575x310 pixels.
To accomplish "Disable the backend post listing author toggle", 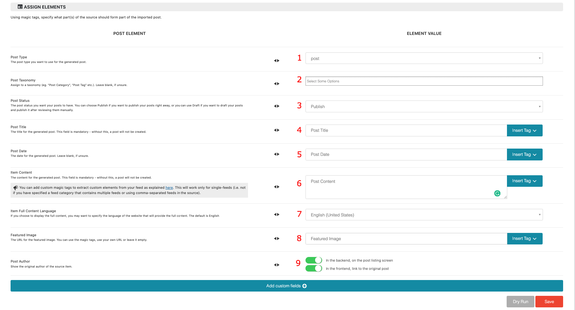I will point(314,260).
